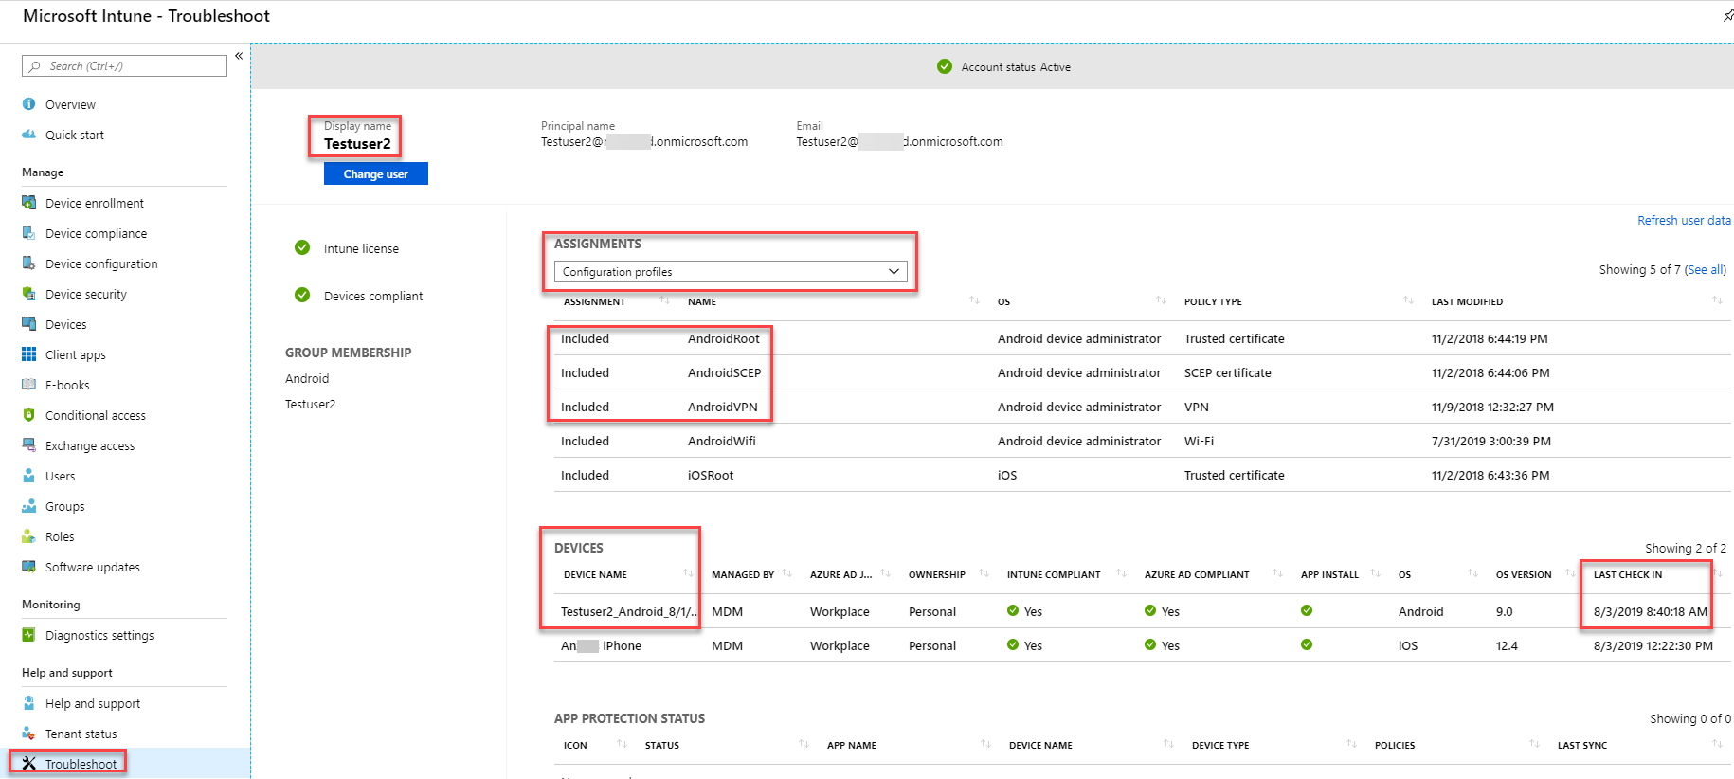Select the iOSRoot assignment row
The width and height of the screenshot is (1734, 779).
(1143, 475)
